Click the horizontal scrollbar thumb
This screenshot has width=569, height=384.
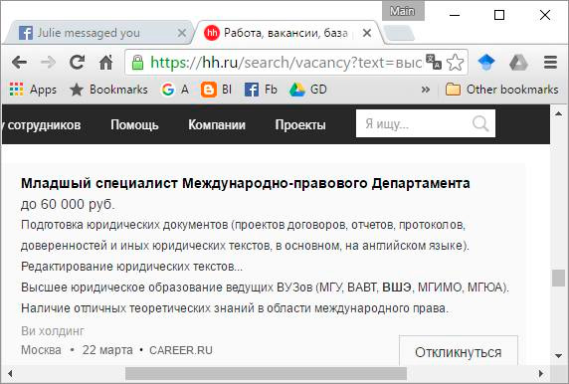266,373
